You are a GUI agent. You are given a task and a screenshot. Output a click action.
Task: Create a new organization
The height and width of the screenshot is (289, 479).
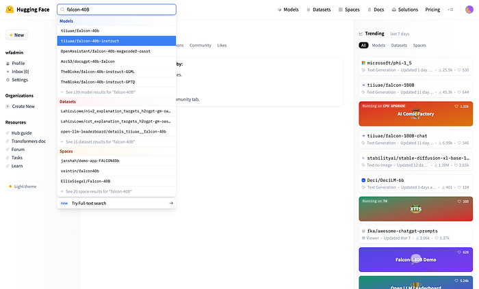pos(20,107)
